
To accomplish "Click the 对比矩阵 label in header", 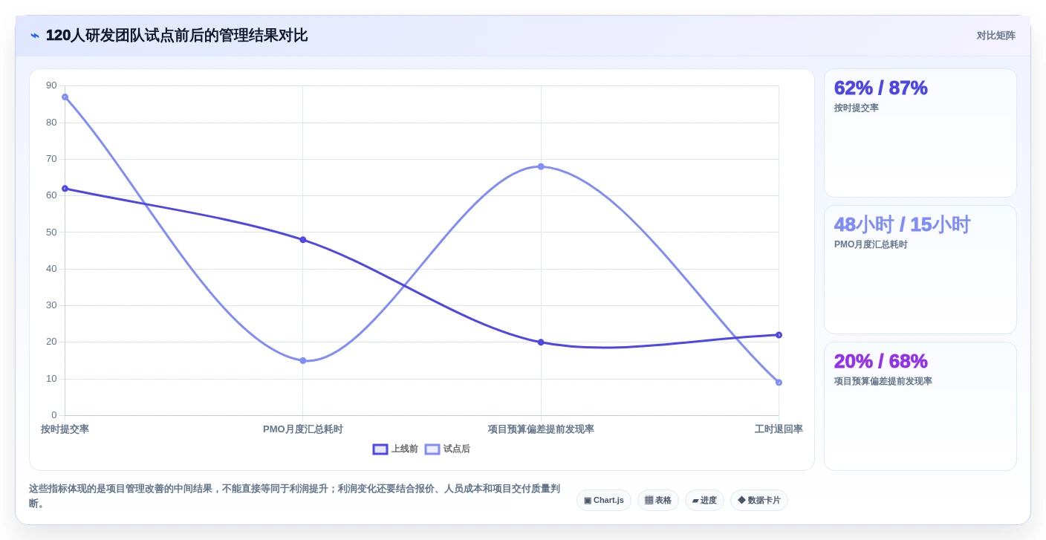I will click(995, 36).
